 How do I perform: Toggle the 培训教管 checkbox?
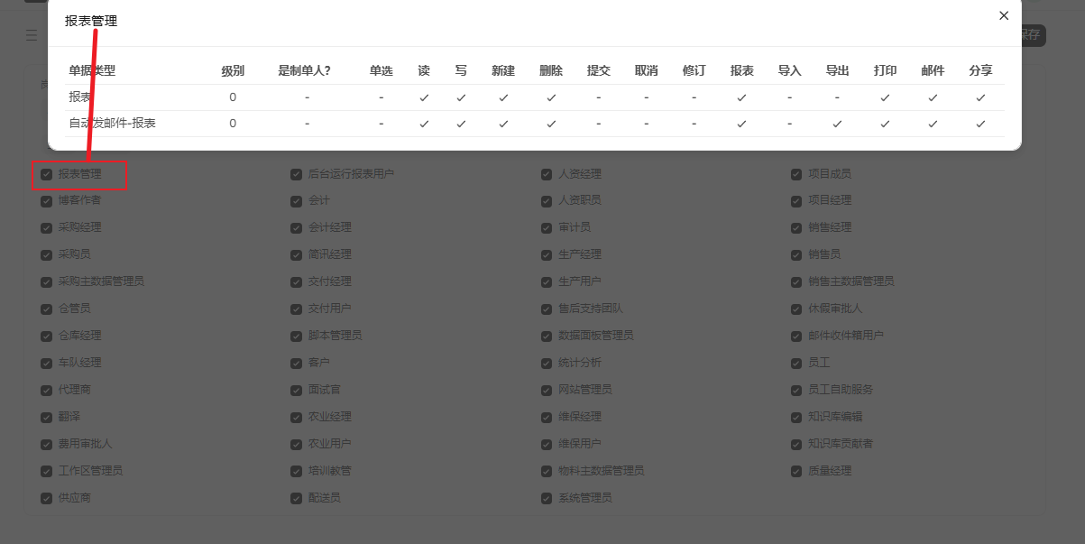click(x=296, y=471)
